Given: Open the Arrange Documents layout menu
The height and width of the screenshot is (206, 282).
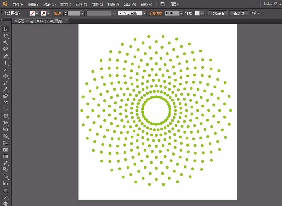Looking at the screenshot, I should pyautogui.click(x=175, y=4).
